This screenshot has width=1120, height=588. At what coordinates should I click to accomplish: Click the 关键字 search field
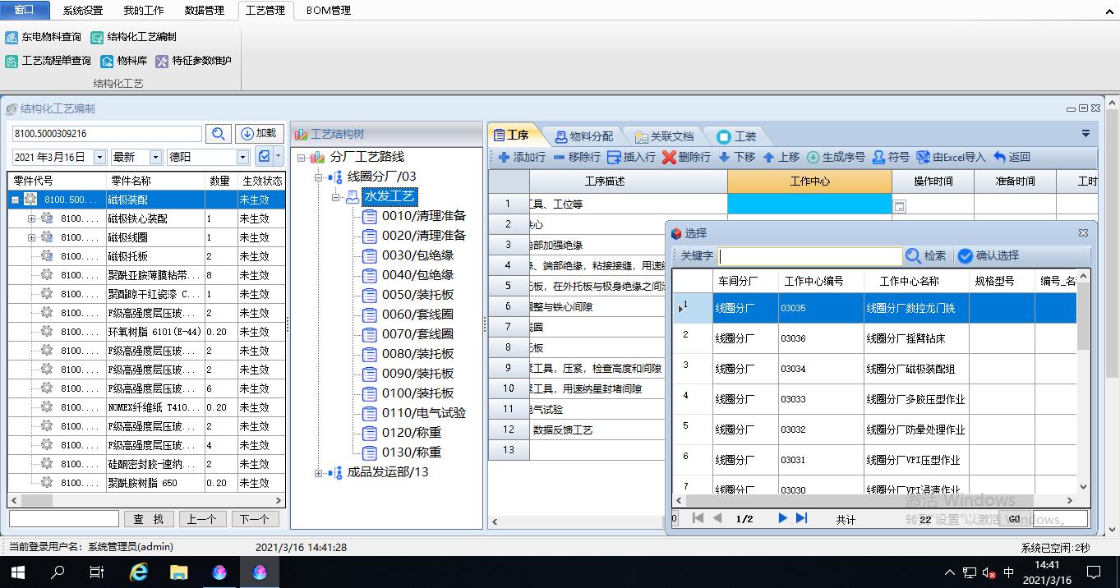pyautogui.click(x=809, y=255)
